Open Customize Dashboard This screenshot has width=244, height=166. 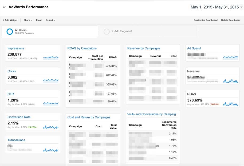click(x=206, y=20)
